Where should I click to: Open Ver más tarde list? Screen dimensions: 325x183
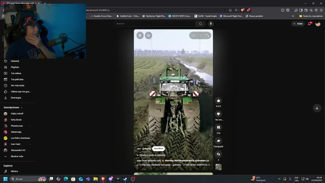(17, 86)
